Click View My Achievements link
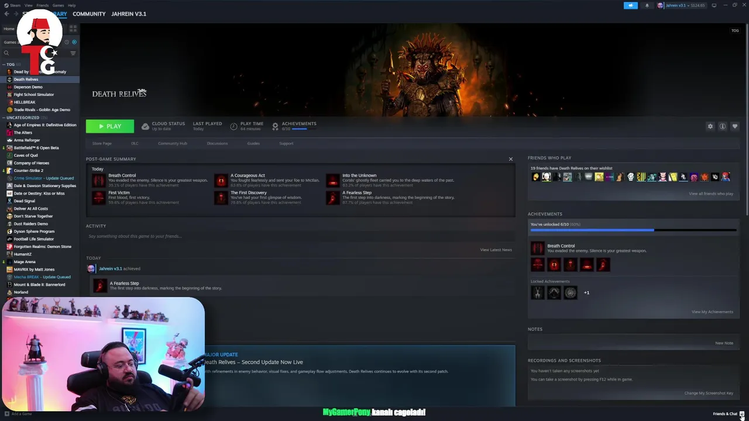749x421 pixels. click(712, 312)
